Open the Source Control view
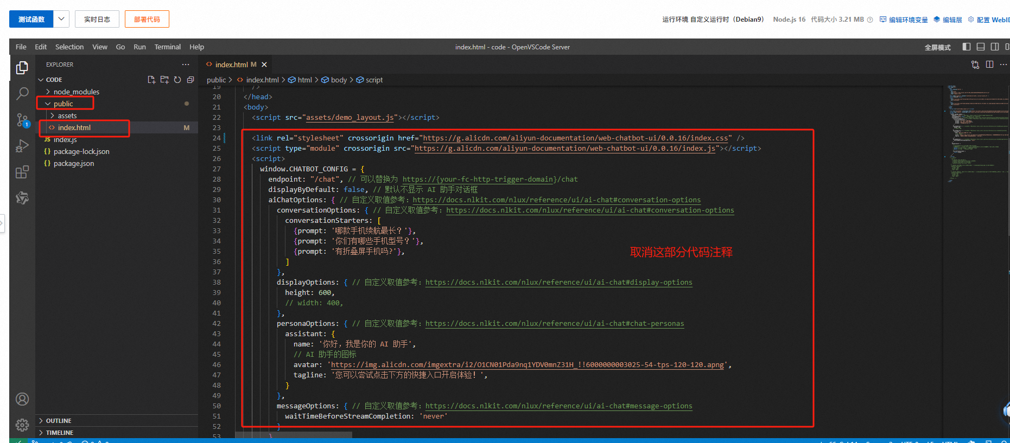 (22, 120)
